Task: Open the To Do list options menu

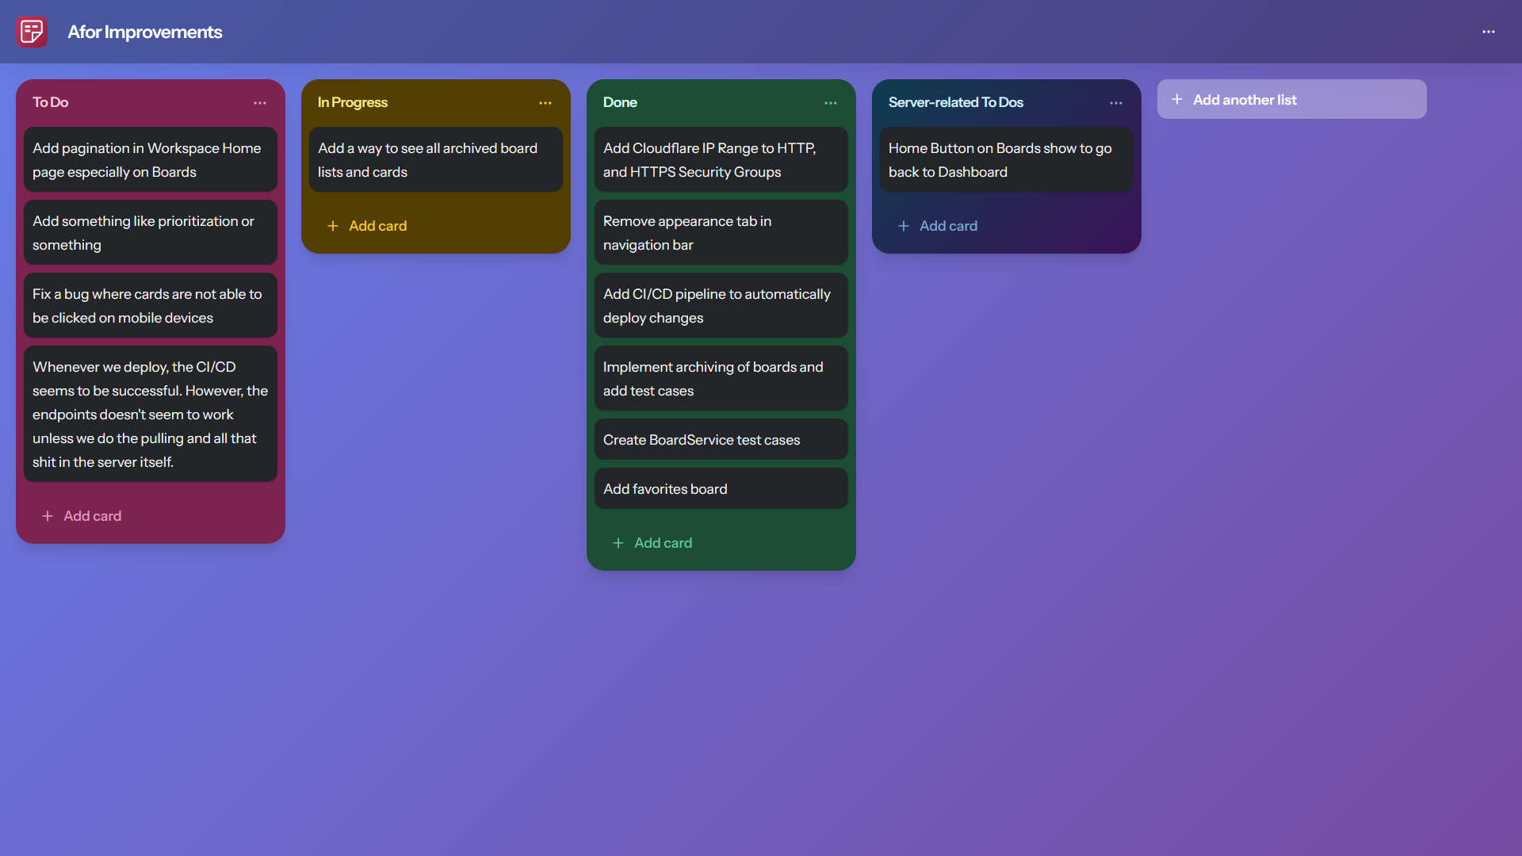Action: pyautogui.click(x=260, y=103)
